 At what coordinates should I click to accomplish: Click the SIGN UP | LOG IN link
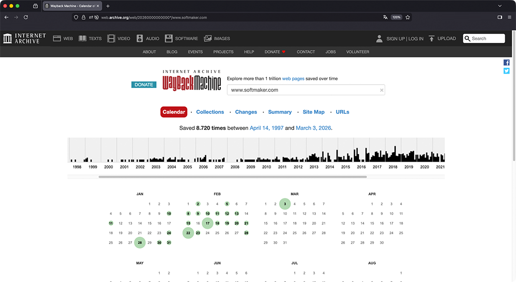pyautogui.click(x=405, y=38)
